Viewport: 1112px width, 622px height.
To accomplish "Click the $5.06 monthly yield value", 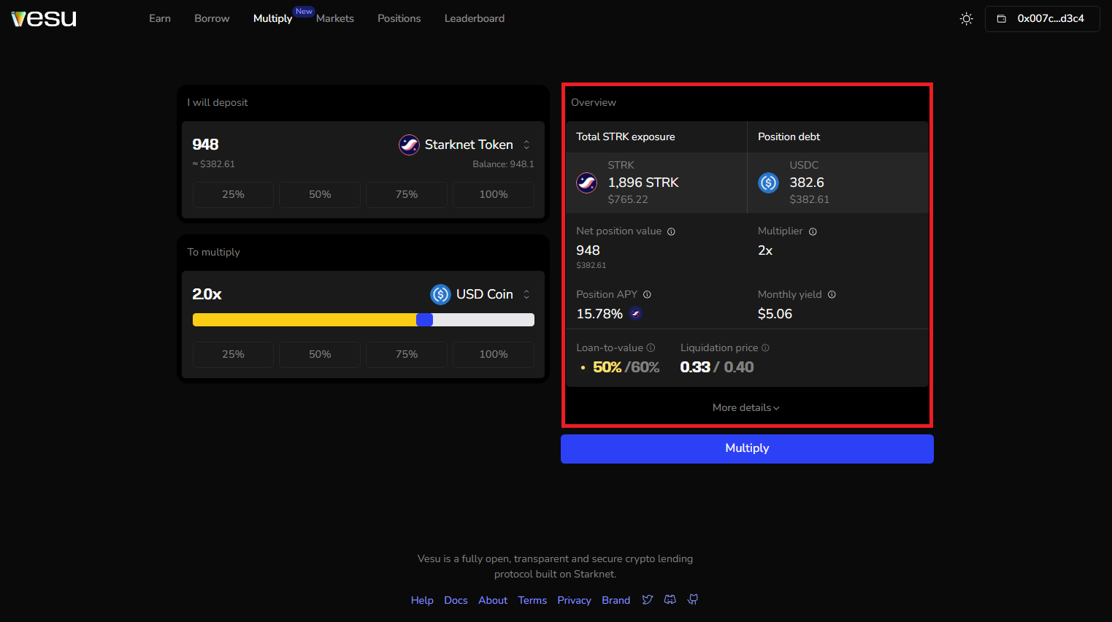I will pos(775,314).
